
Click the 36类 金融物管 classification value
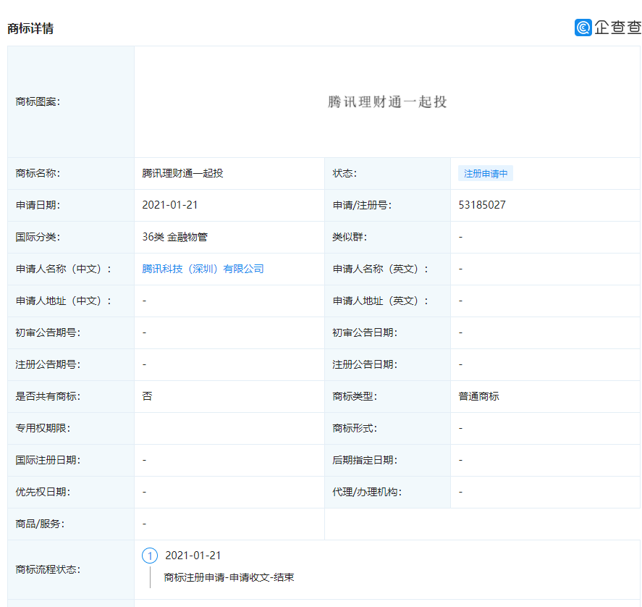(x=175, y=237)
